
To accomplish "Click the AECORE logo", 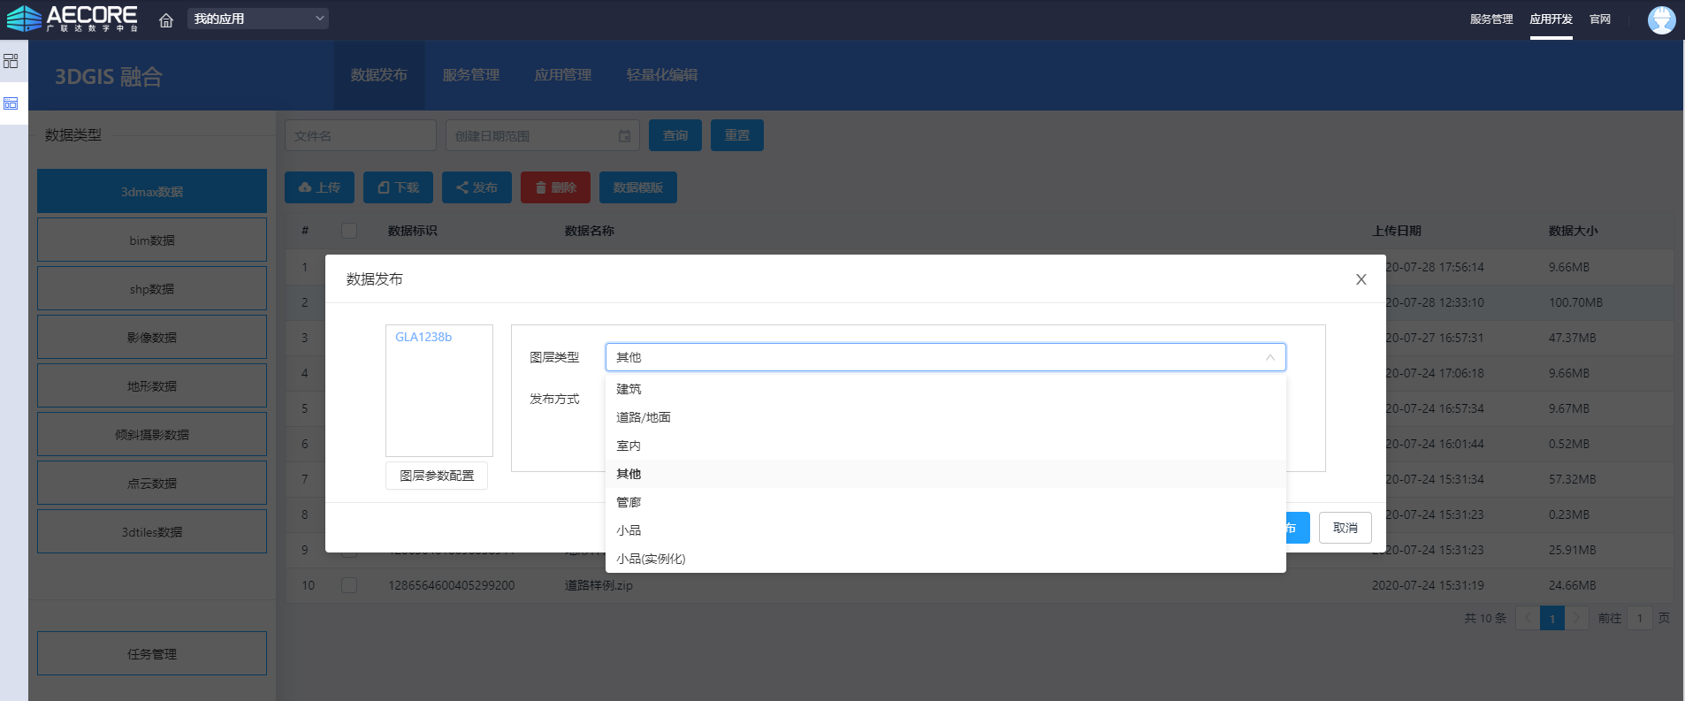I will coord(72,19).
